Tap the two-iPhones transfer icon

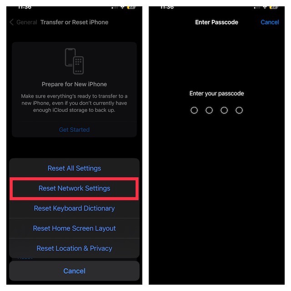[74, 61]
